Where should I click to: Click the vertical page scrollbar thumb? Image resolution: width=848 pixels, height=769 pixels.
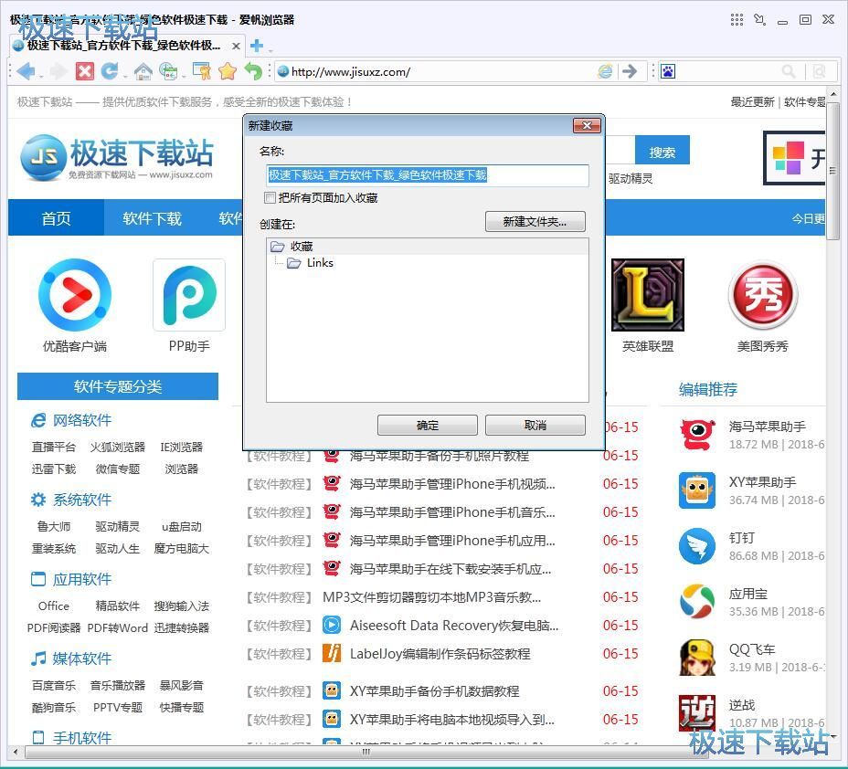(832, 172)
